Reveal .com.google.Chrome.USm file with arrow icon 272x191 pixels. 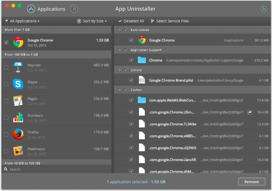[x=250, y=113]
